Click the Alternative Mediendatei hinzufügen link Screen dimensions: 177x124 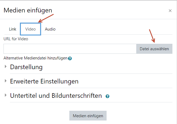[x=35, y=58]
